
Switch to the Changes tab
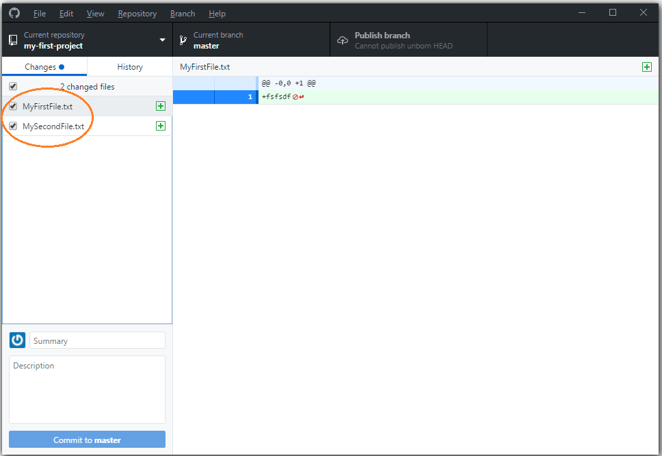coord(44,67)
